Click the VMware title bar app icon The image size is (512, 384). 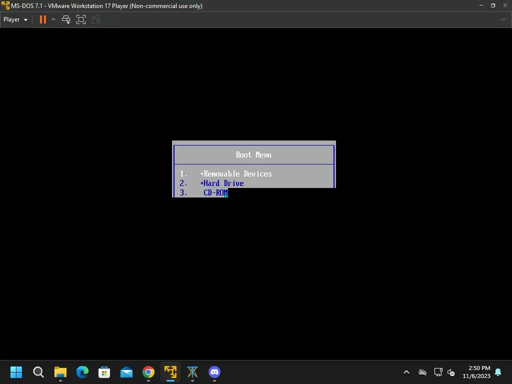click(5, 5)
